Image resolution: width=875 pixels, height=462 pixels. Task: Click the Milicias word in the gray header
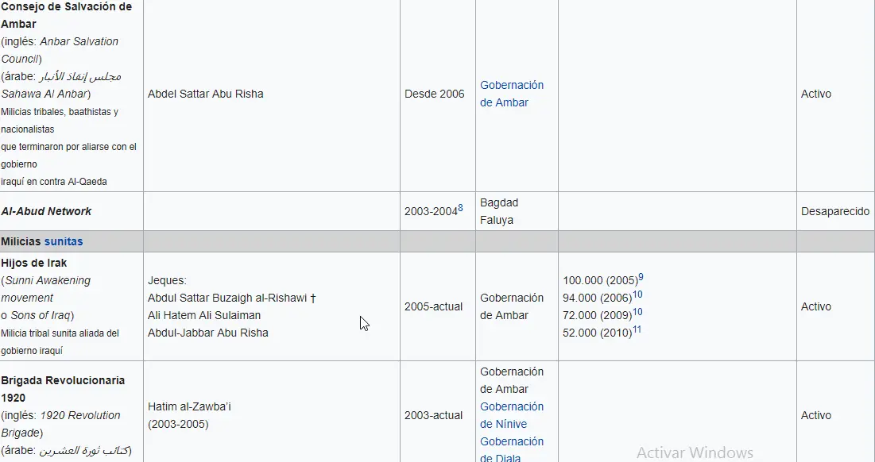[x=21, y=241]
